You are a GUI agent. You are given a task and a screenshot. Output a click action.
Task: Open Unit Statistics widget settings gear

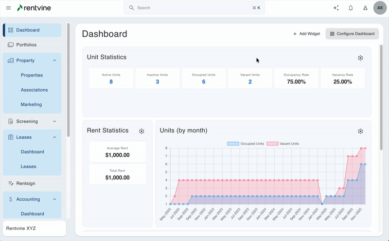pyautogui.click(x=360, y=58)
